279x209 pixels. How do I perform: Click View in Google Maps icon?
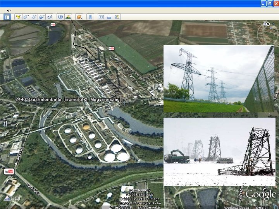tap(117, 17)
